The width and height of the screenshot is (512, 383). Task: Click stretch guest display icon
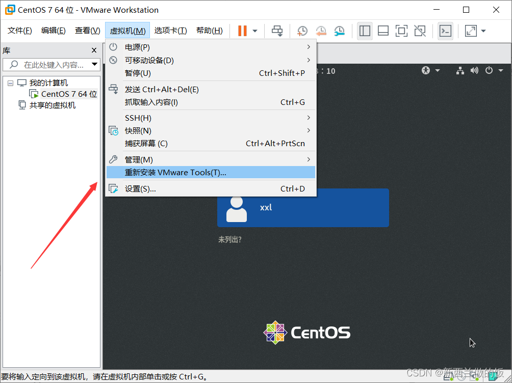tap(471, 31)
